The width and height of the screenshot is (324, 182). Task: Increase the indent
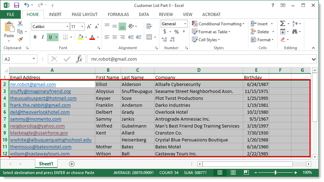(x=139, y=37)
